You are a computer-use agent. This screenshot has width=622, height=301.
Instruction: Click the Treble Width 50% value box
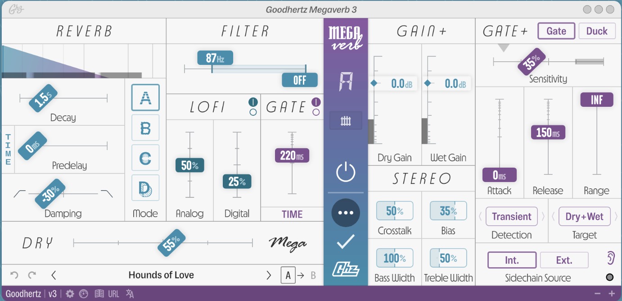448,258
